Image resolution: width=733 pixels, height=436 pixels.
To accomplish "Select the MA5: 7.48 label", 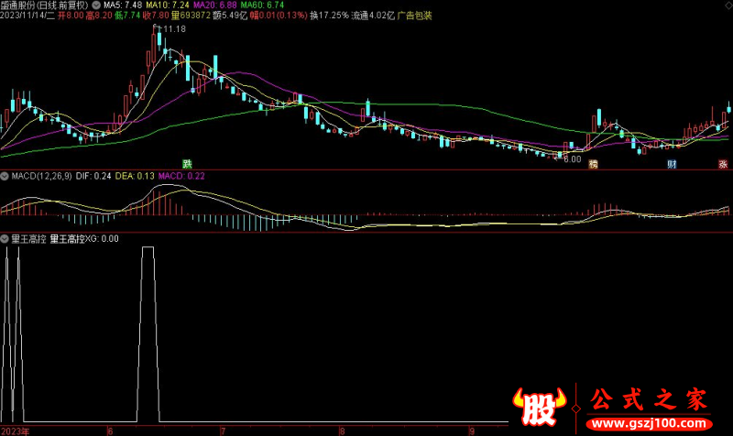I will [x=123, y=5].
